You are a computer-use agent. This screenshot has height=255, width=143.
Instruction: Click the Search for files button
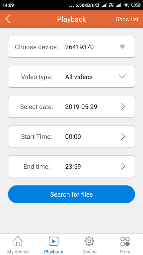71,194
